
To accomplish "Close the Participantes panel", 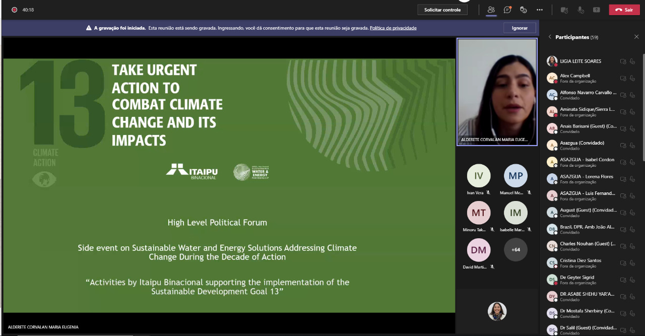I will [x=636, y=37].
